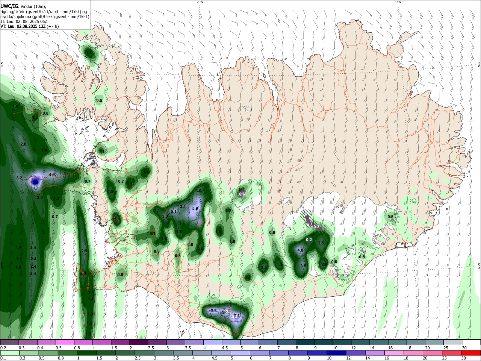
Task: Choose the deep blue 10 swatch in the lower legend
Action: (336, 353)
